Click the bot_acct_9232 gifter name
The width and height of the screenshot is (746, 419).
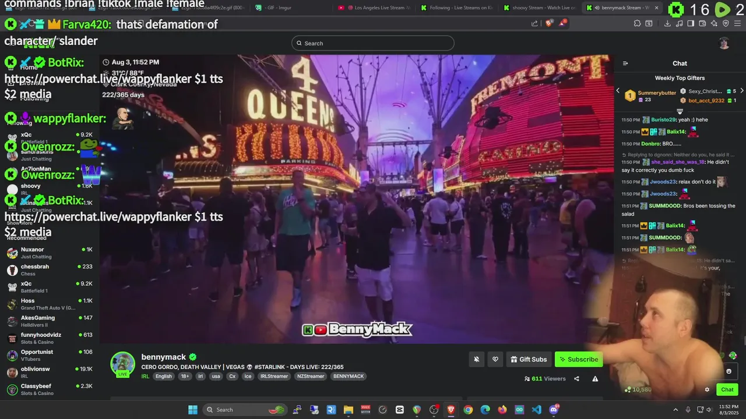706,101
